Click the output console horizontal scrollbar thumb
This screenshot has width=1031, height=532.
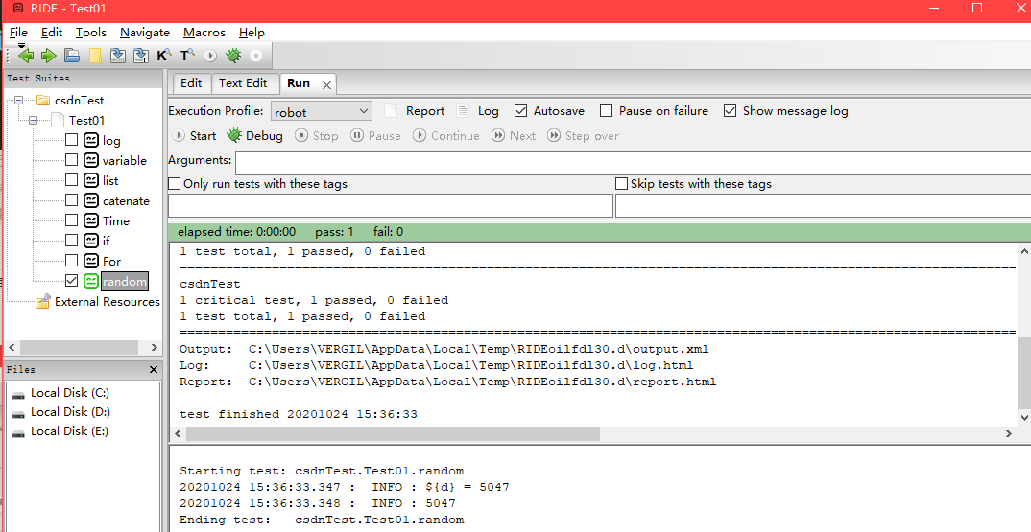pyautogui.click(x=394, y=433)
